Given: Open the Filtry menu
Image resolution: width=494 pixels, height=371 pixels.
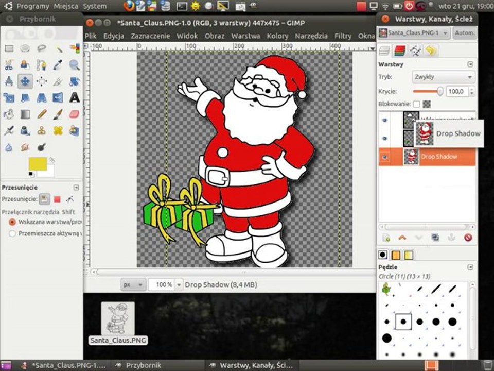Looking at the screenshot, I should 343,36.
